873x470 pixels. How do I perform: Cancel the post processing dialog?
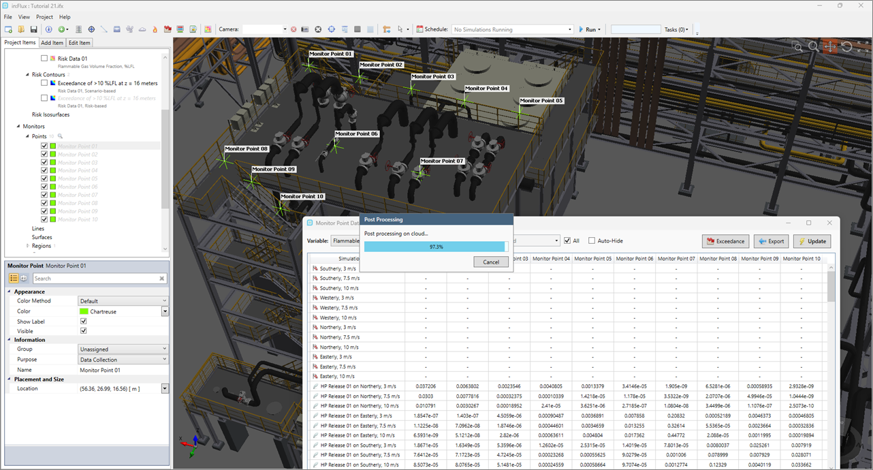coord(490,262)
